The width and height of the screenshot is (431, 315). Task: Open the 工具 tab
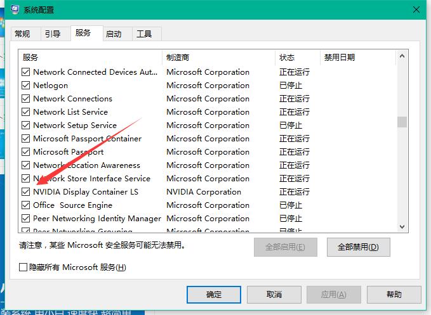pos(144,34)
